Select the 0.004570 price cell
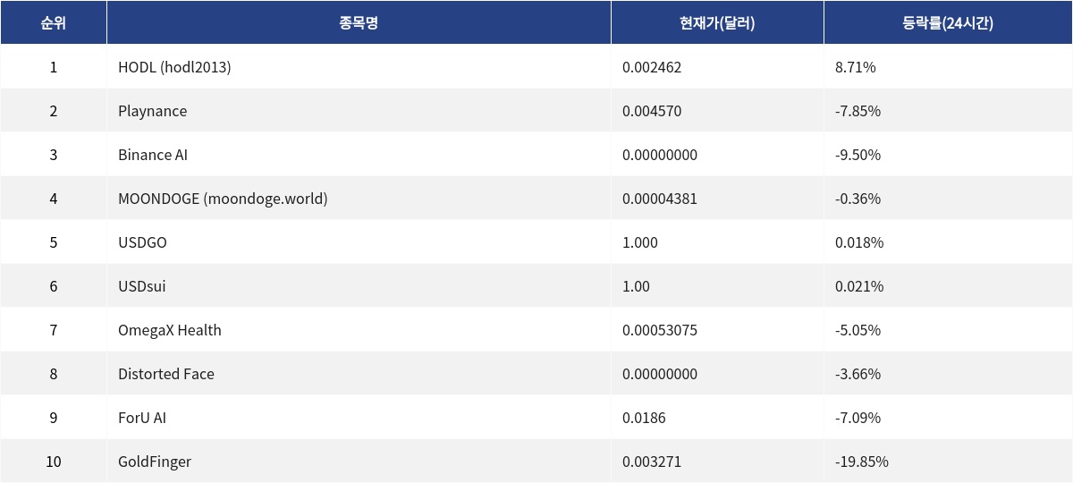 [652, 111]
